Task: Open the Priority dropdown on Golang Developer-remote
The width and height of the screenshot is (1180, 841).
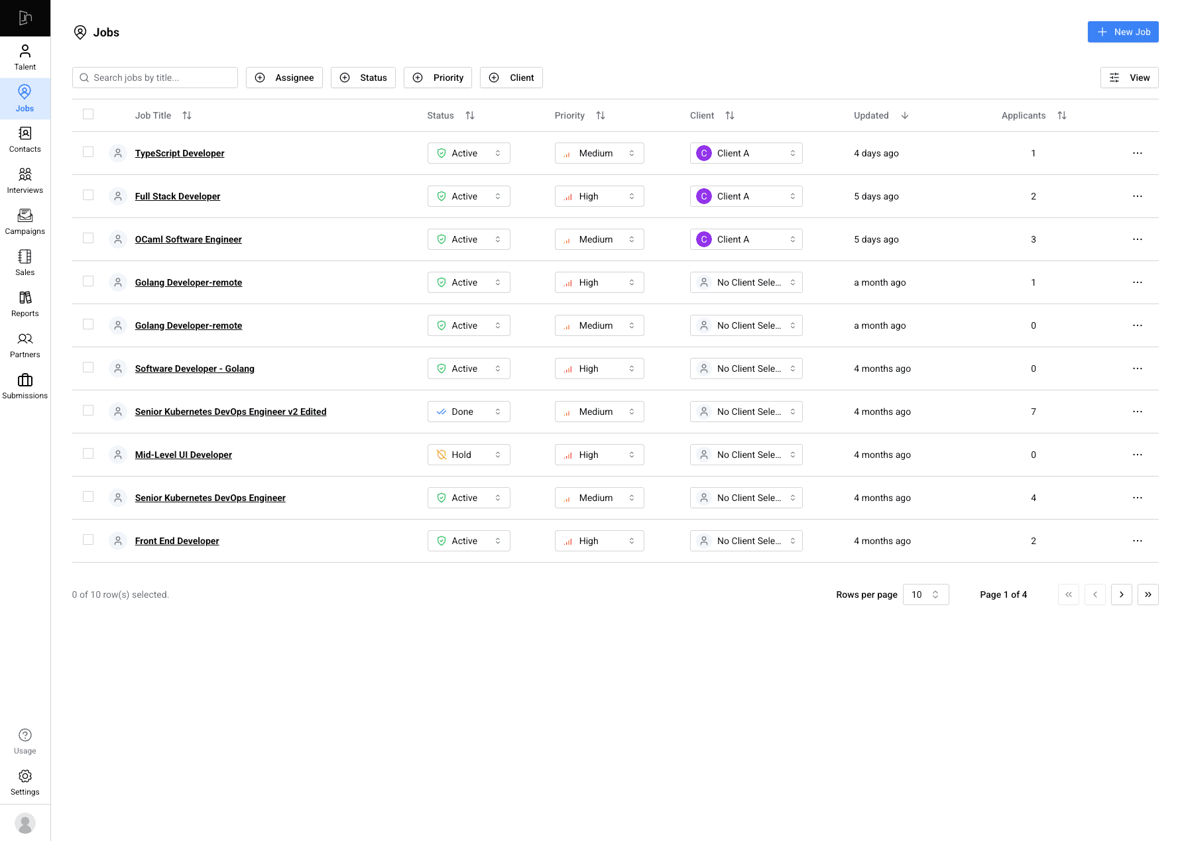Action: coord(599,282)
